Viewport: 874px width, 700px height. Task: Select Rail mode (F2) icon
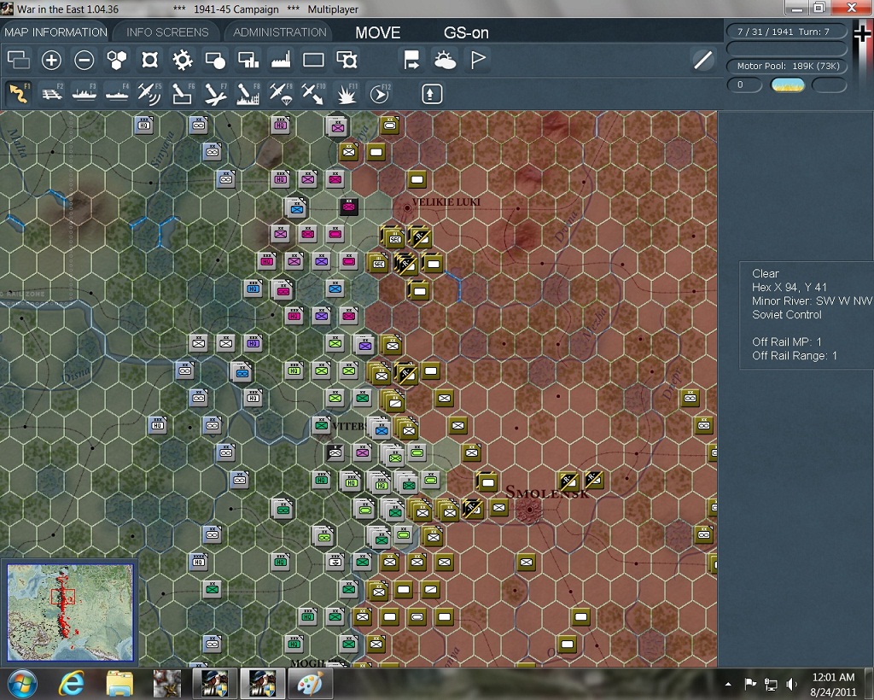click(x=51, y=94)
